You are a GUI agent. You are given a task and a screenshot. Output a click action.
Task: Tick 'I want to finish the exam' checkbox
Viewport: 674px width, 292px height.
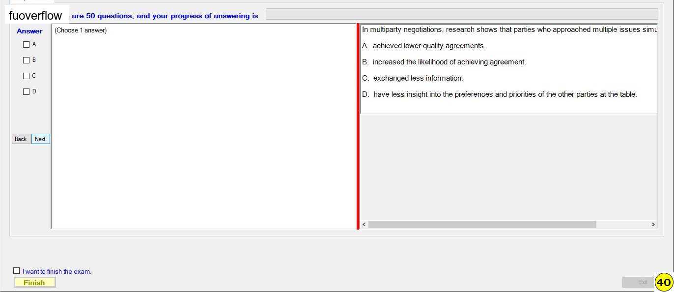point(17,271)
